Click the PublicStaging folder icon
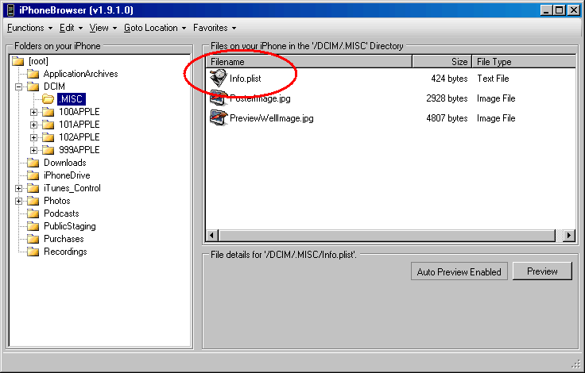The image size is (585, 373). click(x=33, y=226)
